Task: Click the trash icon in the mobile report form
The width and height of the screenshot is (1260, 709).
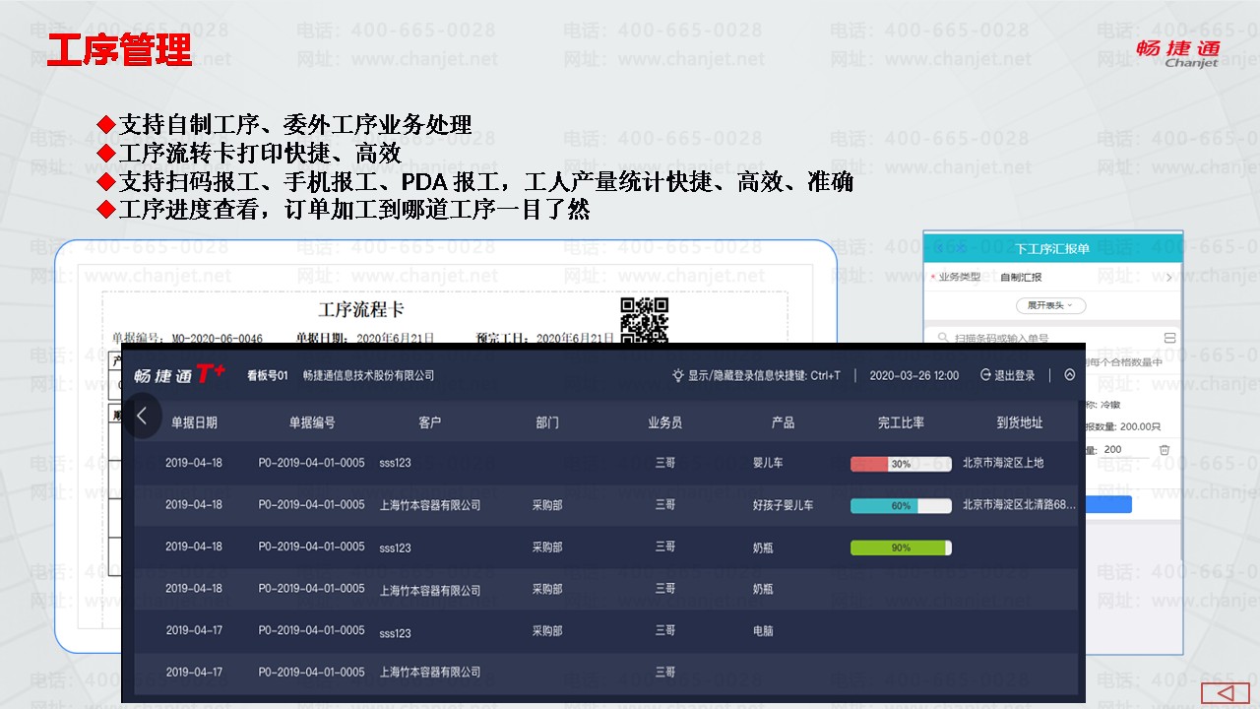Action: [x=1165, y=449]
